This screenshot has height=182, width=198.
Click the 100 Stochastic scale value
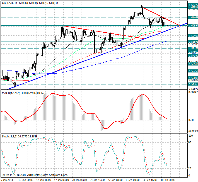[190, 136]
